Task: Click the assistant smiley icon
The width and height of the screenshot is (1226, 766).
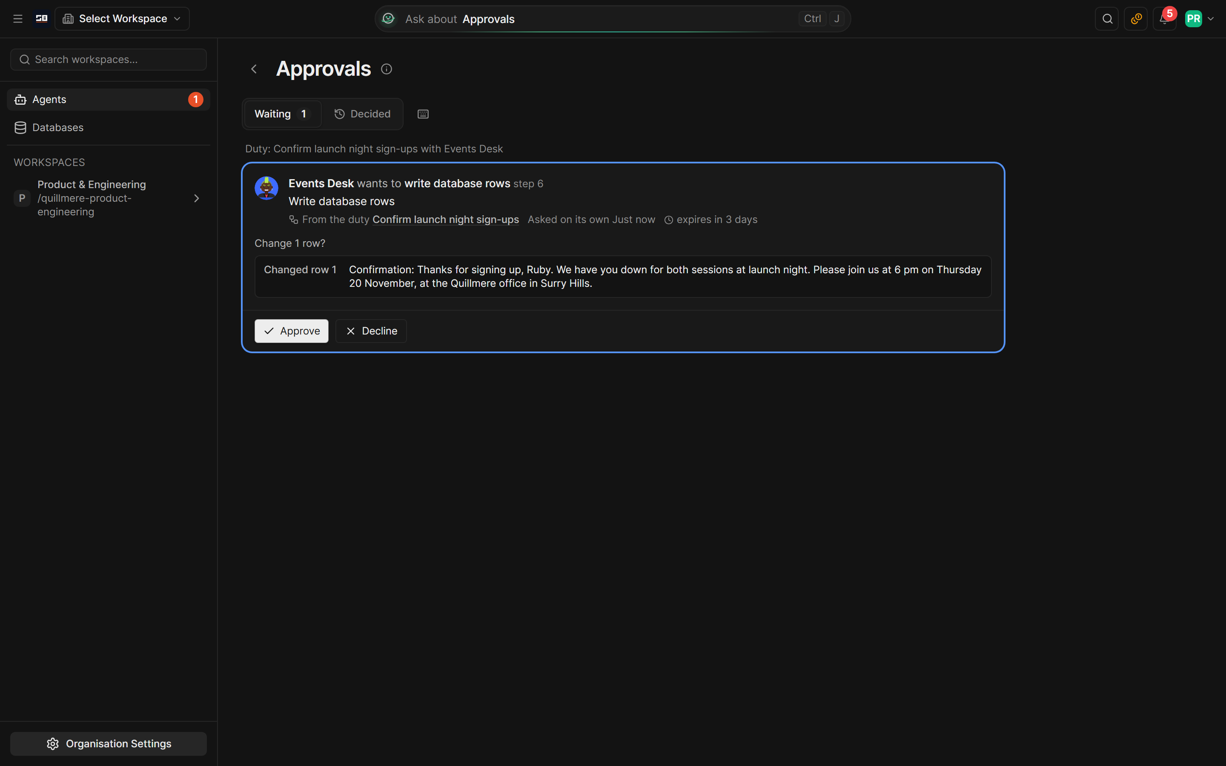Action: (x=388, y=19)
